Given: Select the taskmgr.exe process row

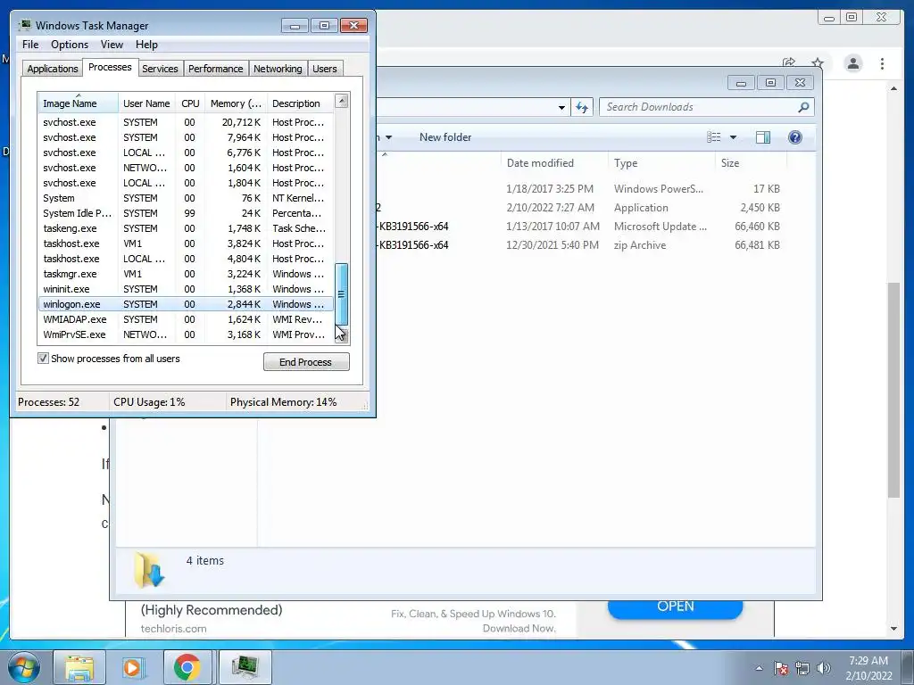Looking at the screenshot, I should pos(186,274).
